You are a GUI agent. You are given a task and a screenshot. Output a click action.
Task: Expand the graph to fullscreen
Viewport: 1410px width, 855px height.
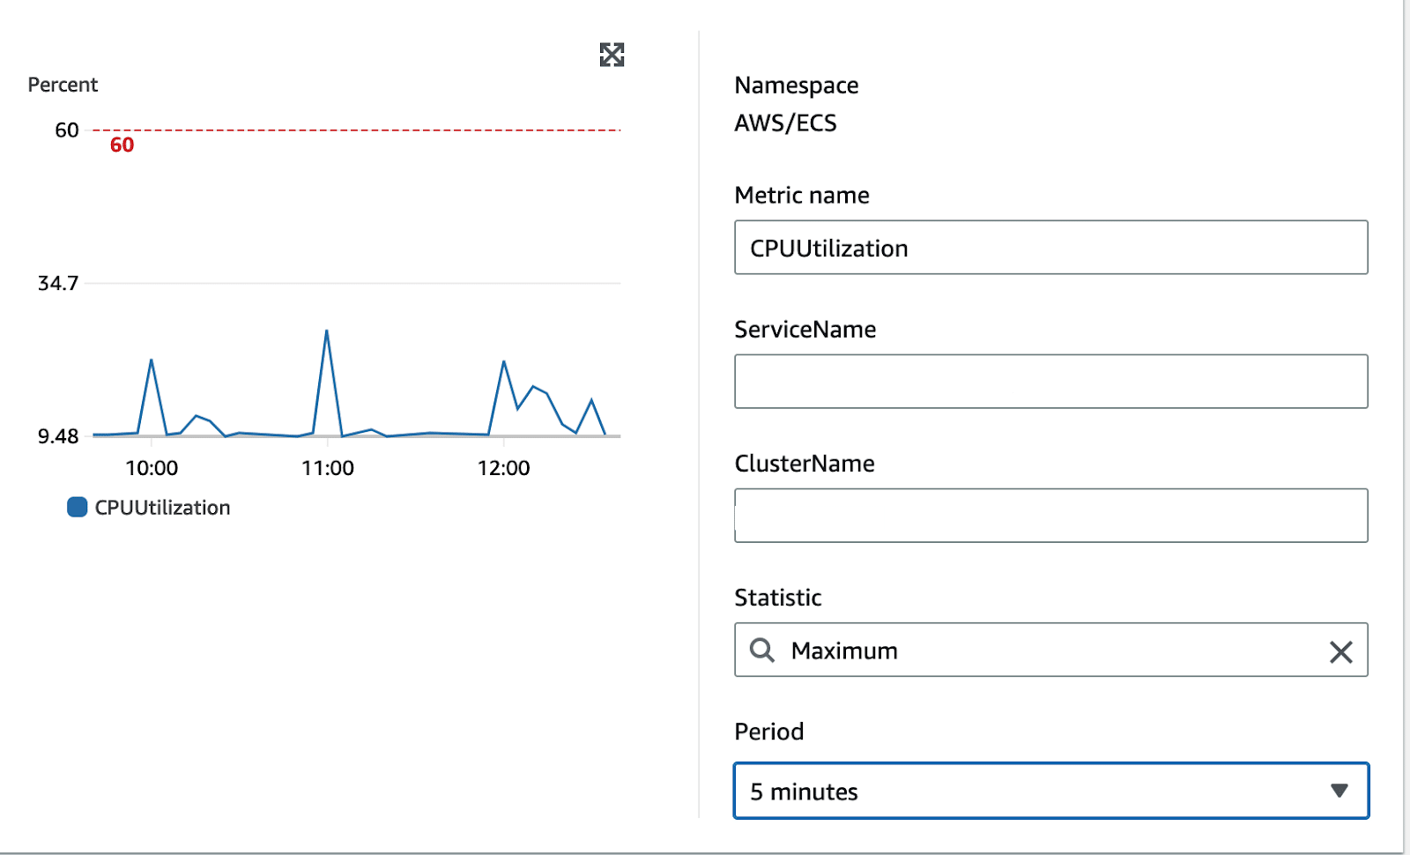(x=612, y=55)
